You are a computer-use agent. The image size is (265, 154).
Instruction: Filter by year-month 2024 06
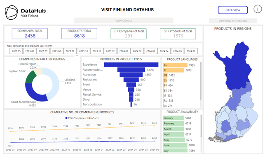click(x=191, y=51)
